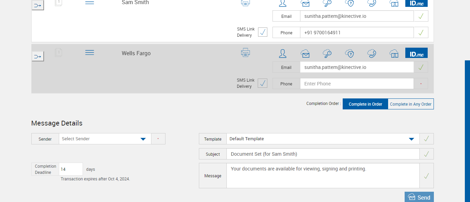Uncheck SMS Link Delivery for Wells Fargo

[x=263, y=83]
